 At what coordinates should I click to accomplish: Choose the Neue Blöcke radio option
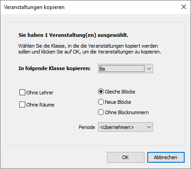pos(101,102)
